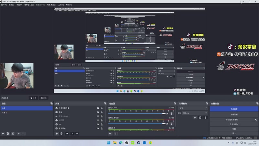This screenshot has height=146, width=259.
Task: Click the OBS Studio icon on the taskbar
Action: coord(127,143)
